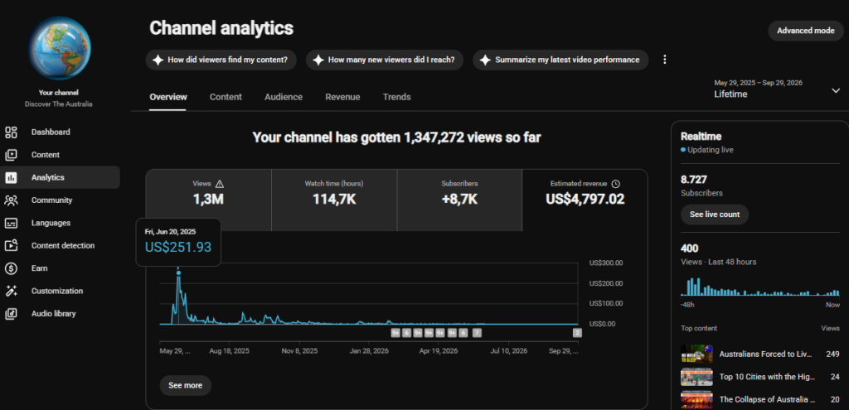Click the 'Nov 8, 2025' axis label
Image resolution: width=849 pixels, height=410 pixels.
point(299,351)
